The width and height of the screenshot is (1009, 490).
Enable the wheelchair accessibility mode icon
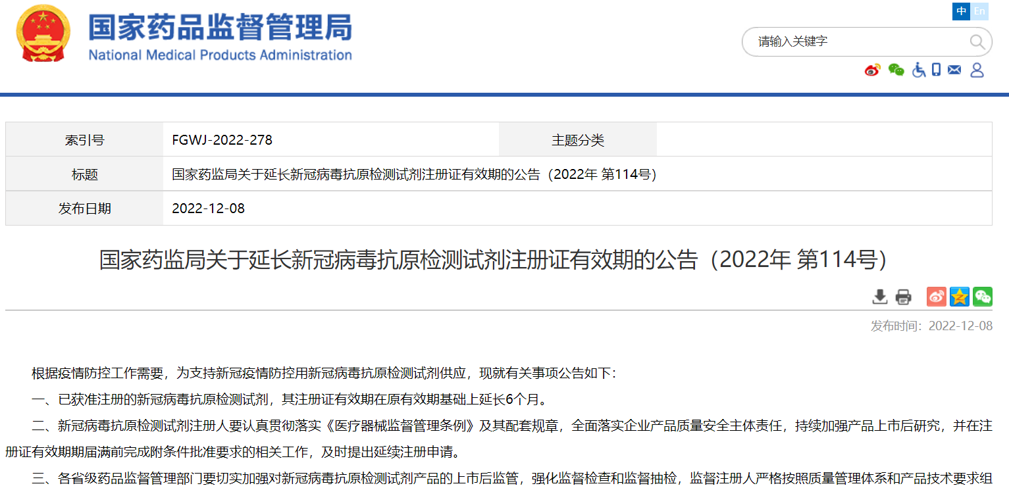pyautogui.click(x=919, y=70)
